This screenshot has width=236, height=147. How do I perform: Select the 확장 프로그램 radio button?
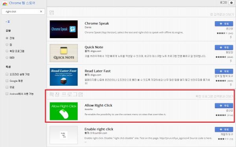7,51
